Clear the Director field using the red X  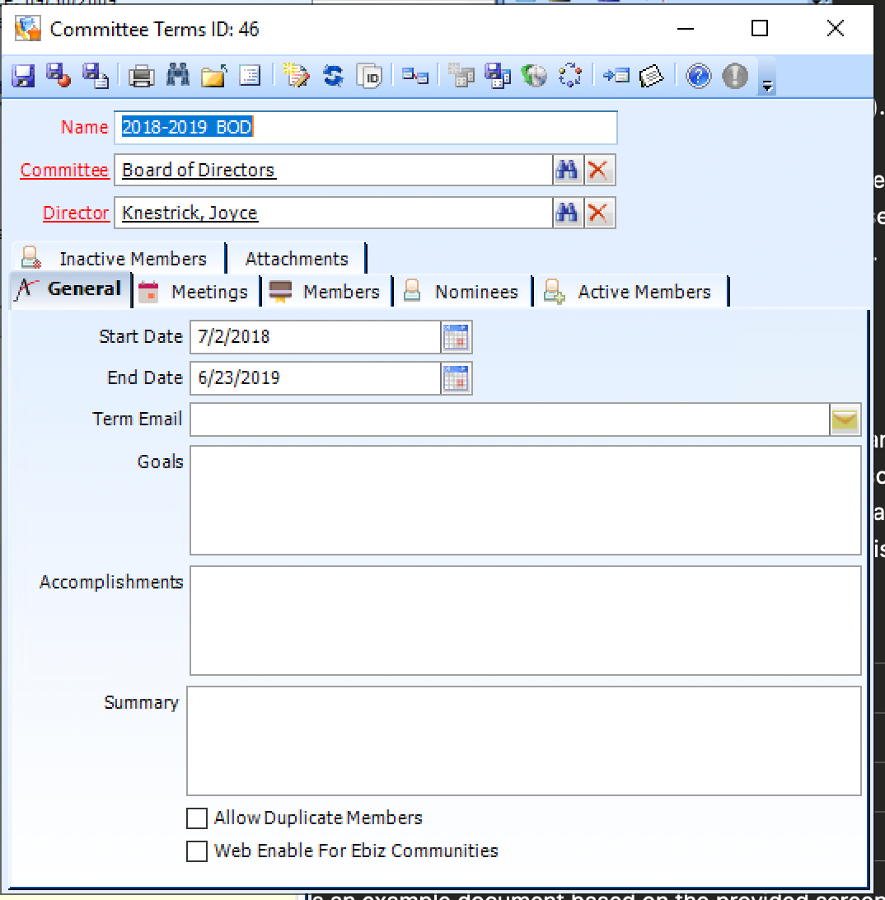point(600,213)
